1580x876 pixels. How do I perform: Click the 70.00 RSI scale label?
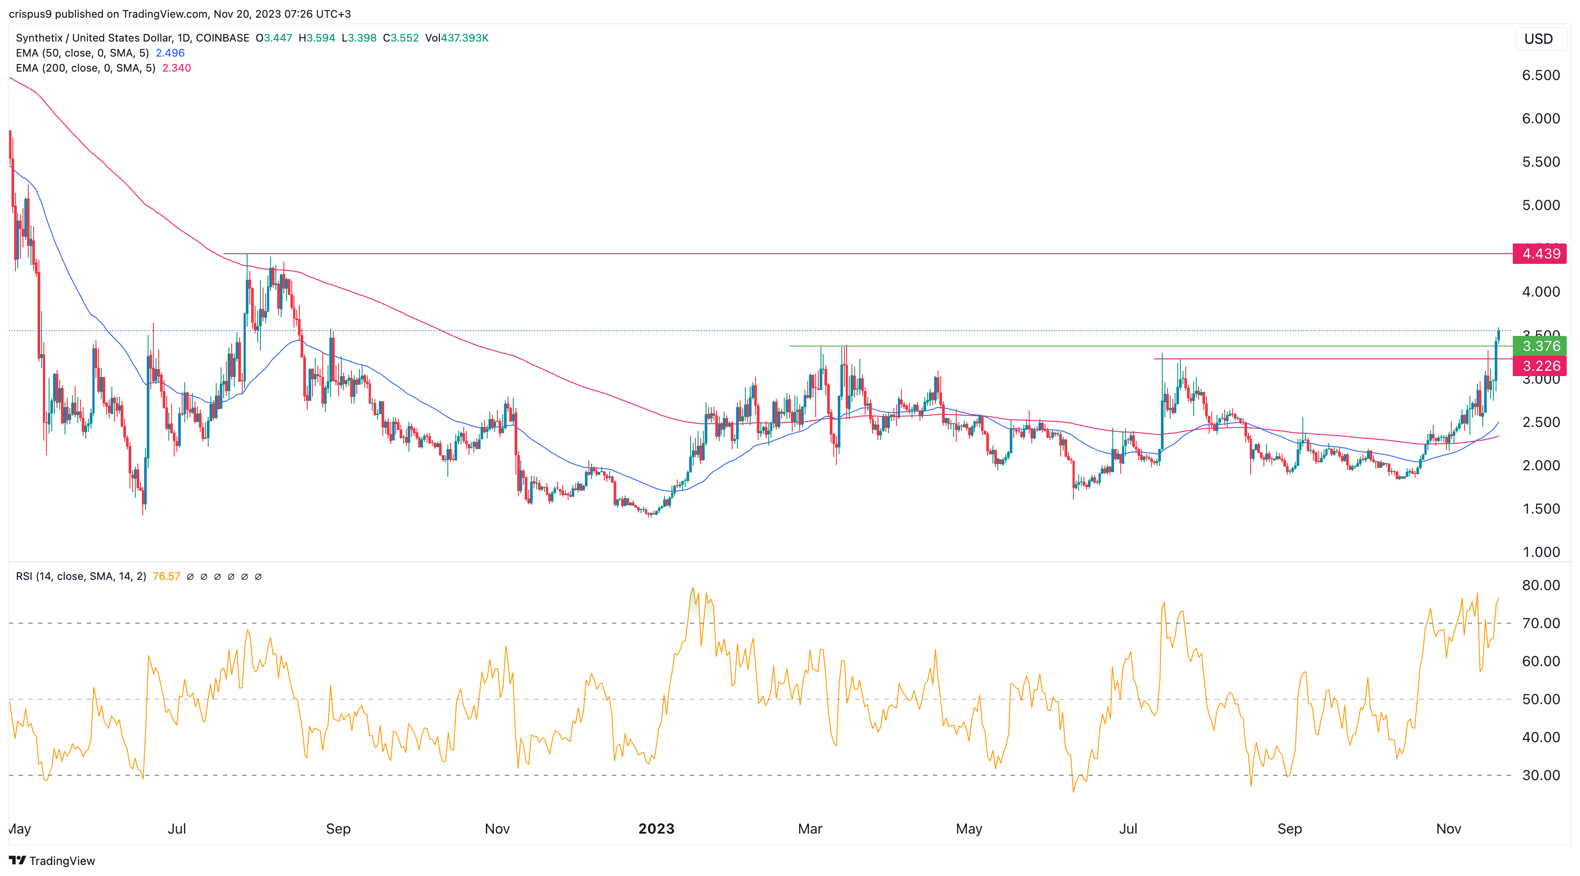[x=1540, y=624]
